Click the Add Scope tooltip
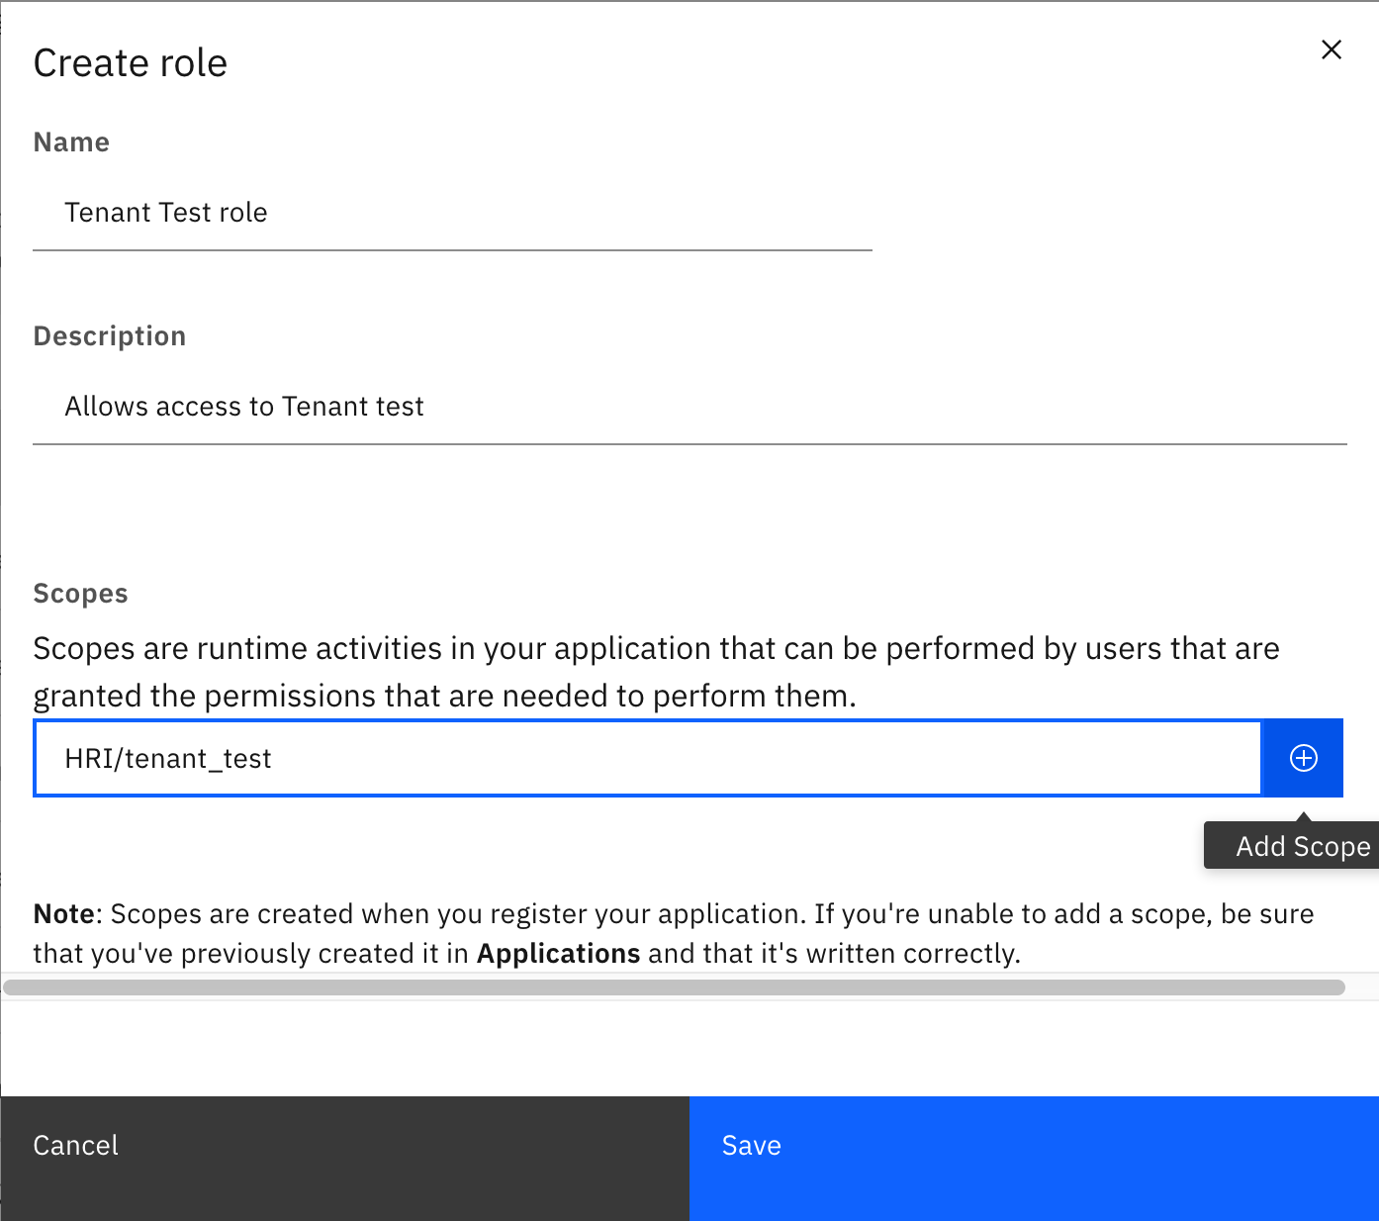Viewport: 1379px width, 1221px height. pyautogui.click(x=1291, y=846)
